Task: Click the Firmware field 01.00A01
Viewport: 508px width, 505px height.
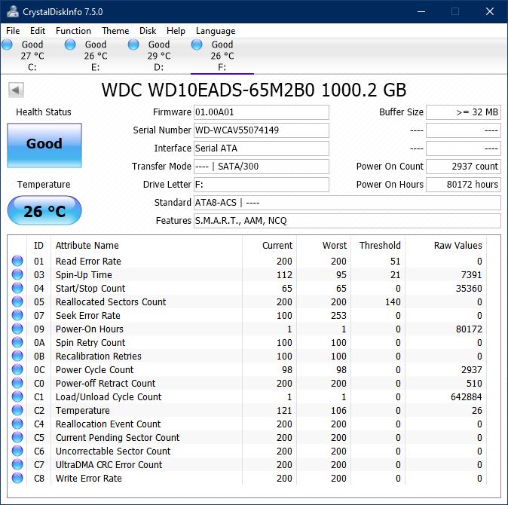Action: [261, 112]
